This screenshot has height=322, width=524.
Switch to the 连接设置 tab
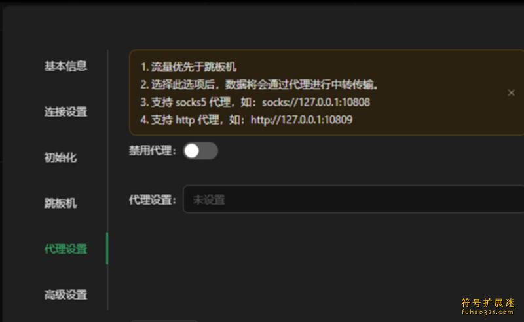pyautogui.click(x=65, y=111)
